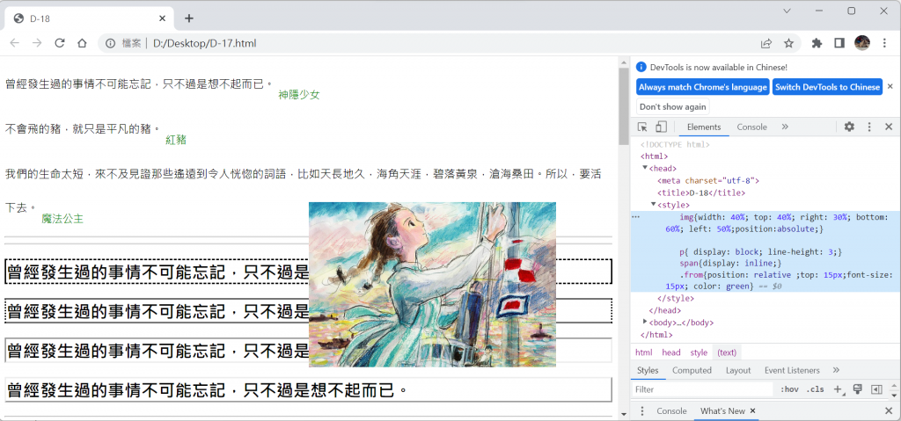Click the green 神隱少女 text
Viewport: 901px width, 421px height.
click(x=299, y=95)
